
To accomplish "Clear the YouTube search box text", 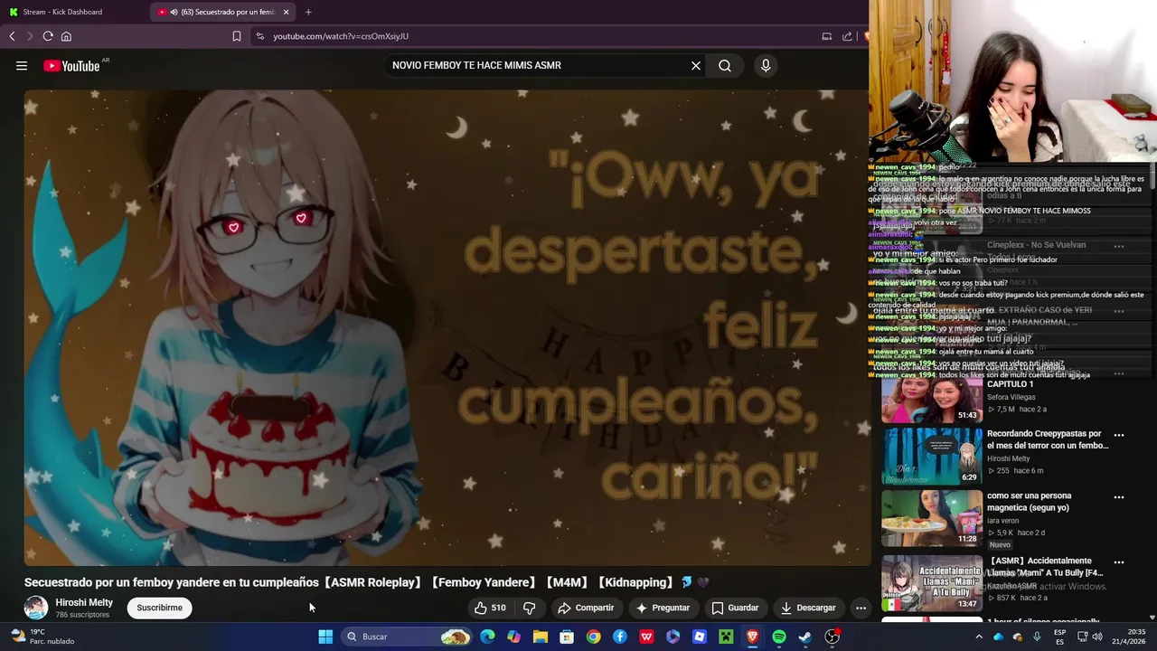I will click(x=696, y=65).
